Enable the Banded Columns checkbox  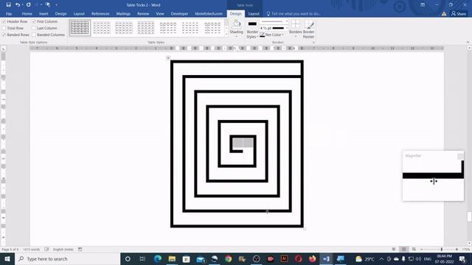[34, 35]
